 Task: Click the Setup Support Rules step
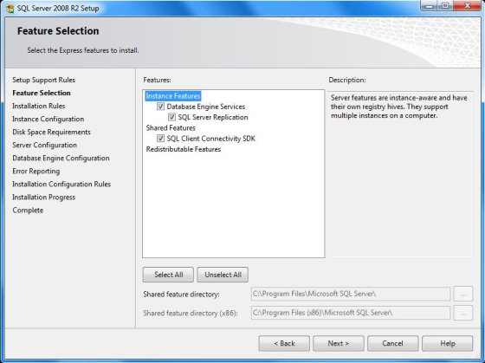pos(43,80)
